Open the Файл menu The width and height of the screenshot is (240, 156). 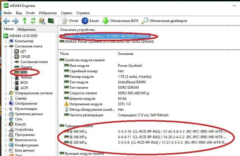click(8, 13)
